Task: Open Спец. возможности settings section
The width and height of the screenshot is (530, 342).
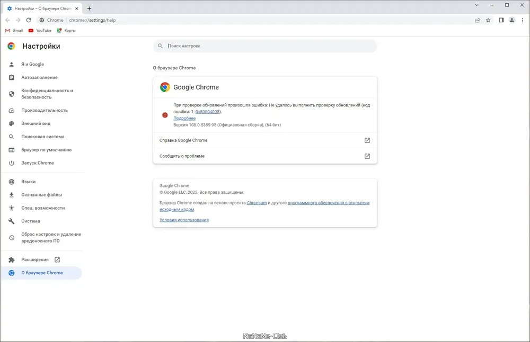Action: (x=41, y=208)
